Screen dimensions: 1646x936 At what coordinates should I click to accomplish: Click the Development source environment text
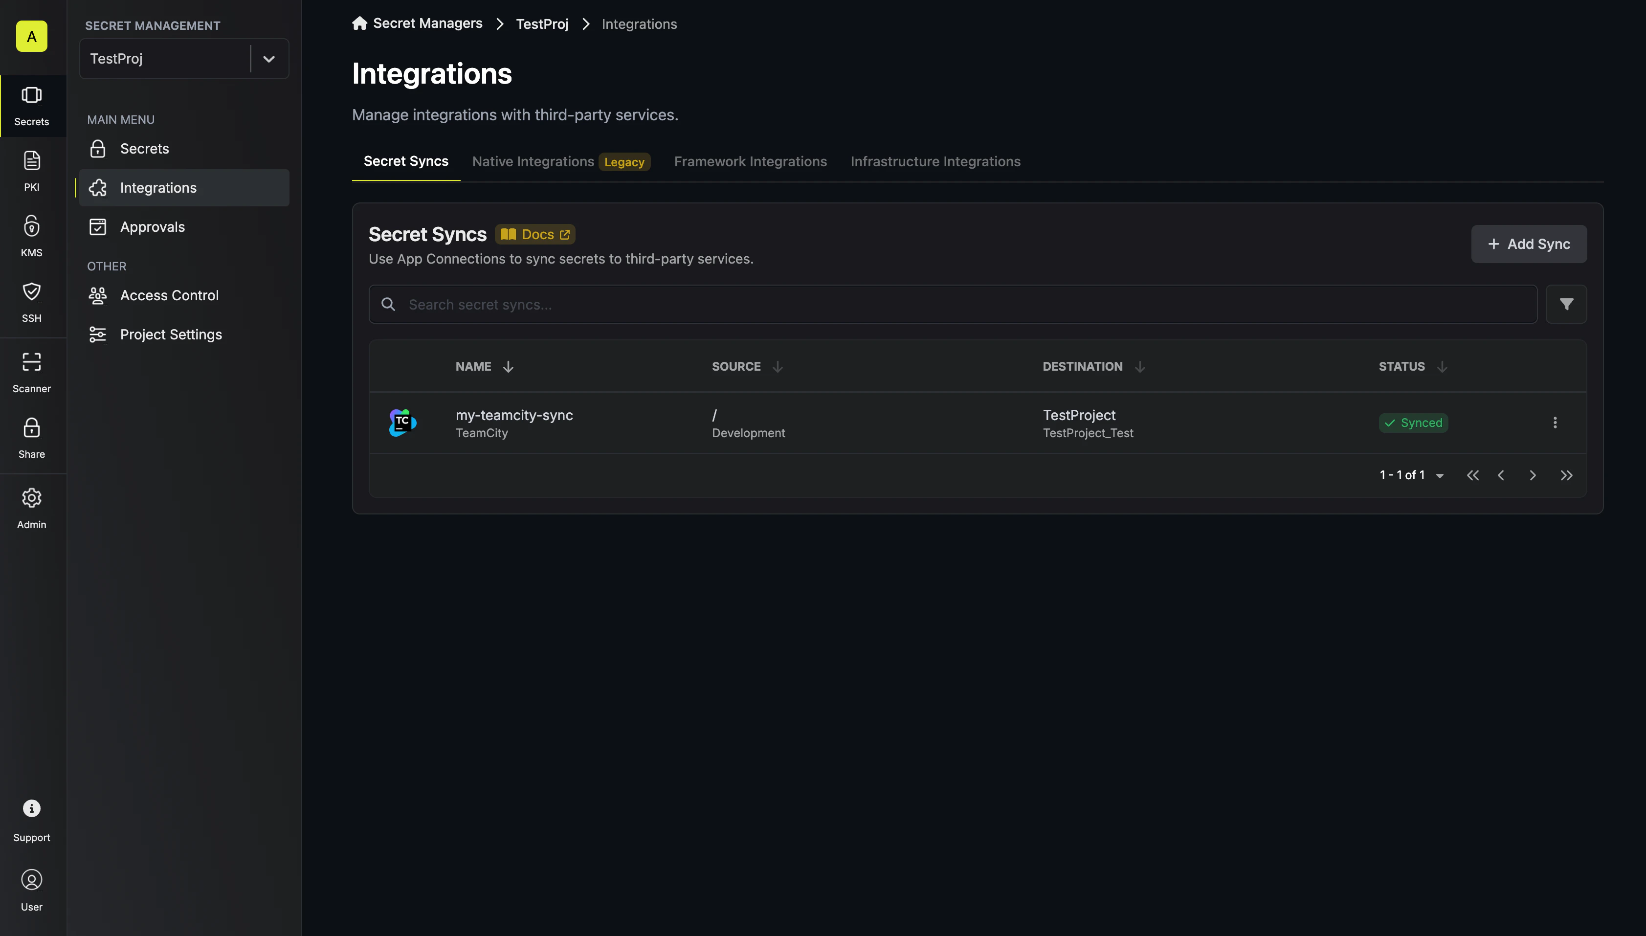748,433
